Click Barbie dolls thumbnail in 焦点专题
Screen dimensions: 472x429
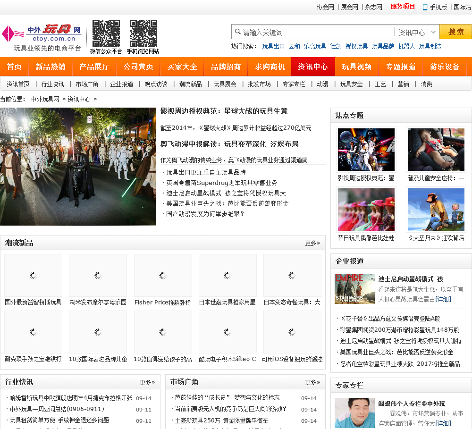click(x=366, y=210)
